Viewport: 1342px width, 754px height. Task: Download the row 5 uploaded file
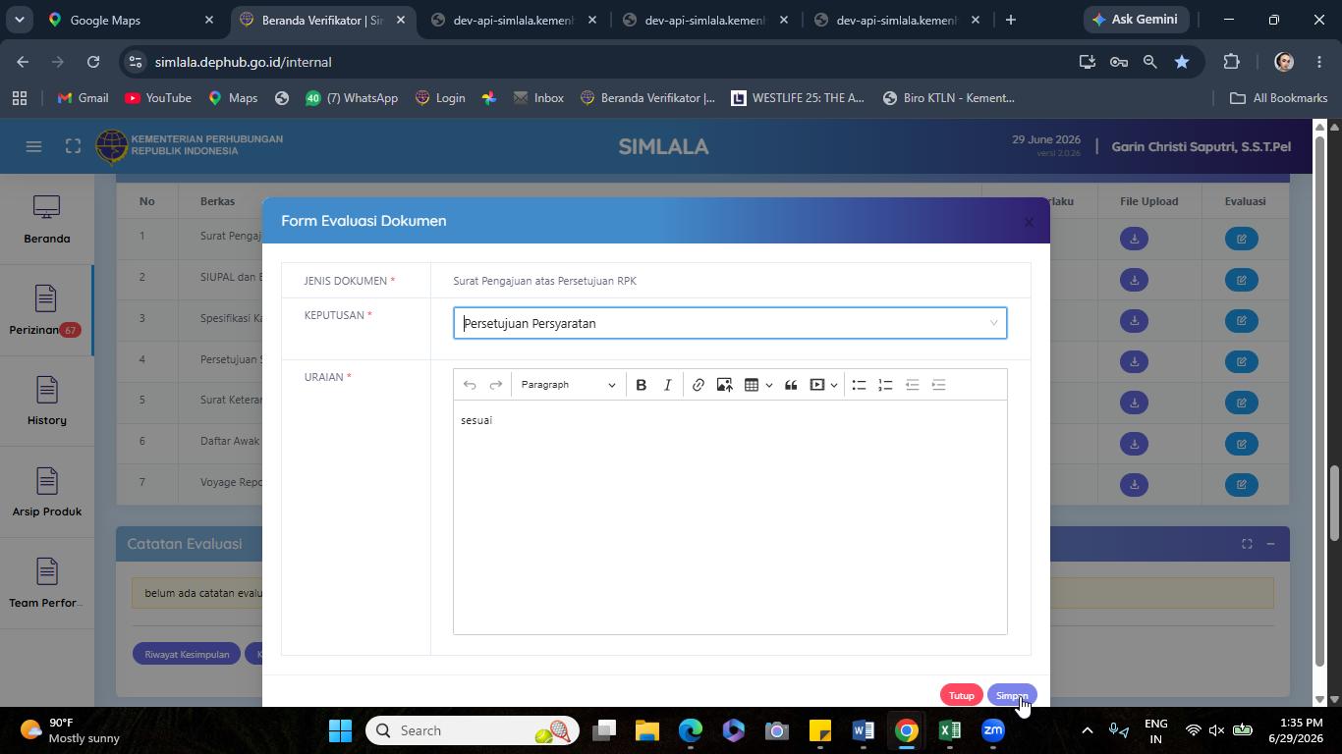pos(1134,403)
